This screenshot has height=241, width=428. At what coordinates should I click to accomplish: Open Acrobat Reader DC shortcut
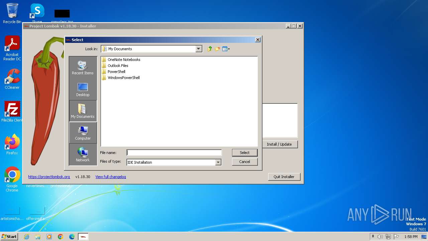pos(12,48)
